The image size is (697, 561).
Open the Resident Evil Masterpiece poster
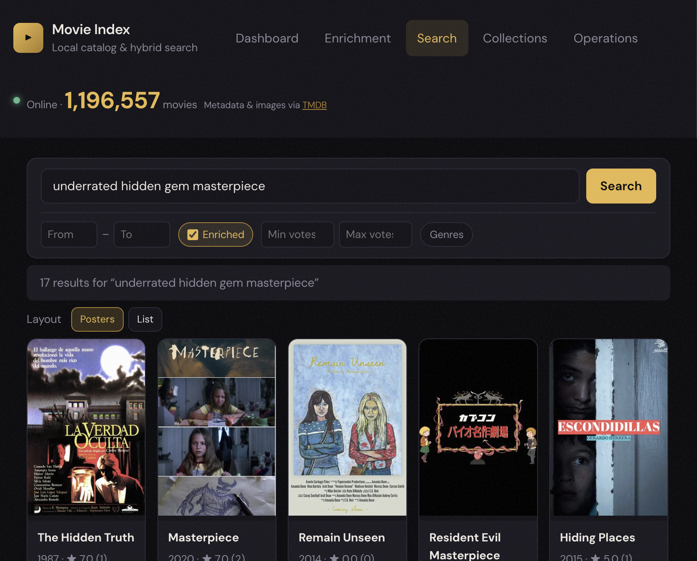[x=478, y=427]
